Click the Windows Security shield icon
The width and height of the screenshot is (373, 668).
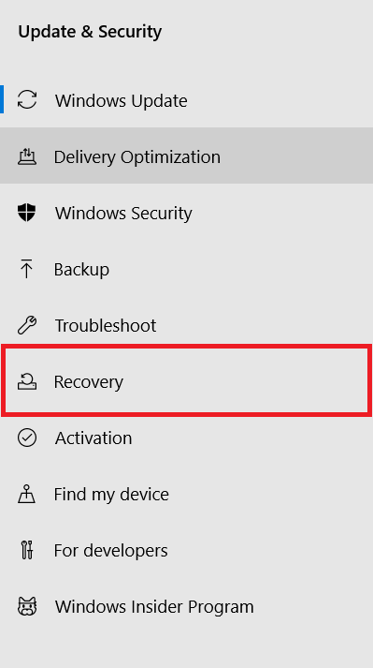[x=27, y=213]
